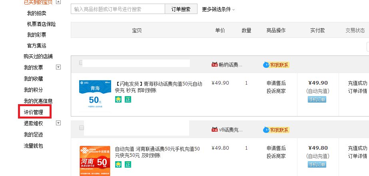Click the 河南 50 Unicom product thumbnail

[95, 161]
